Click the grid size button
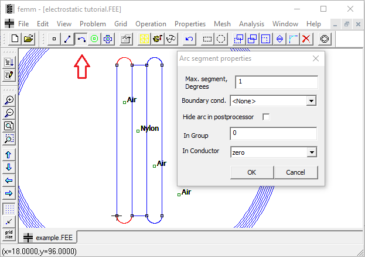Viewport: 365px width, 257px height. coord(9,234)
